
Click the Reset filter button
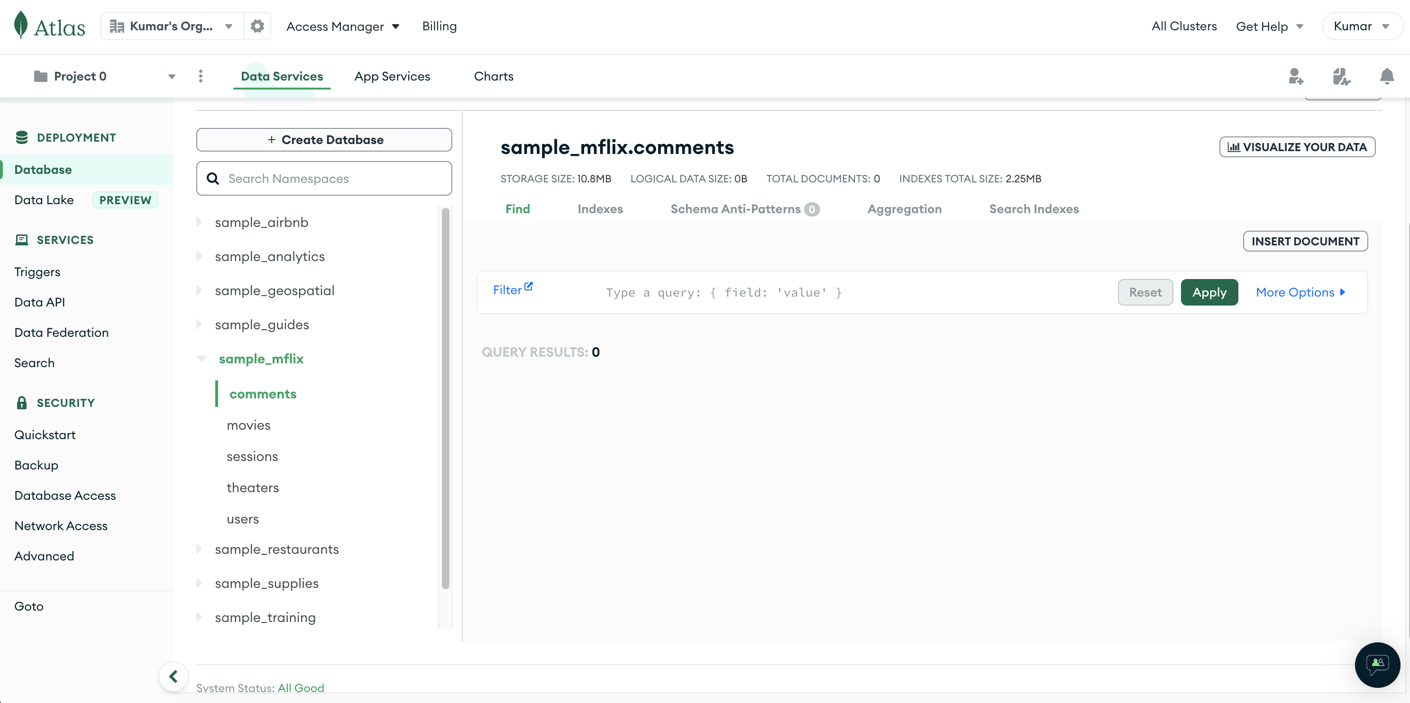pos(1145,292)
